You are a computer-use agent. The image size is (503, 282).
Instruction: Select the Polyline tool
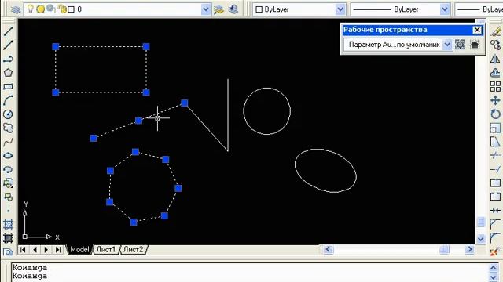(x=8, y=59)
